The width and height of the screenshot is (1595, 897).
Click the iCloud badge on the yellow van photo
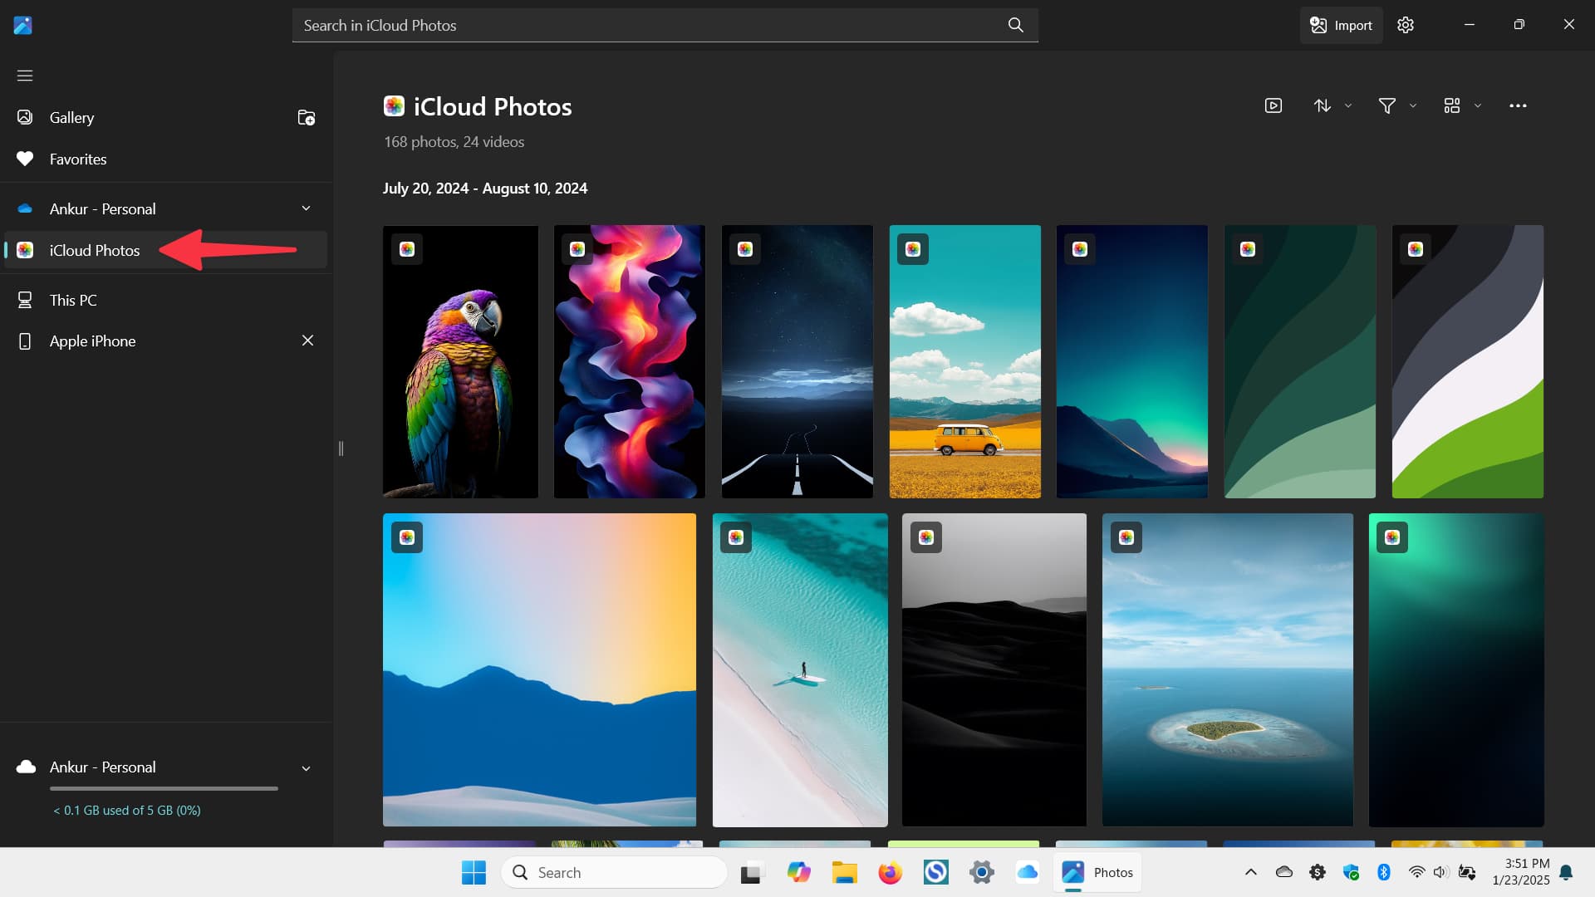click(x=913, y=249)
